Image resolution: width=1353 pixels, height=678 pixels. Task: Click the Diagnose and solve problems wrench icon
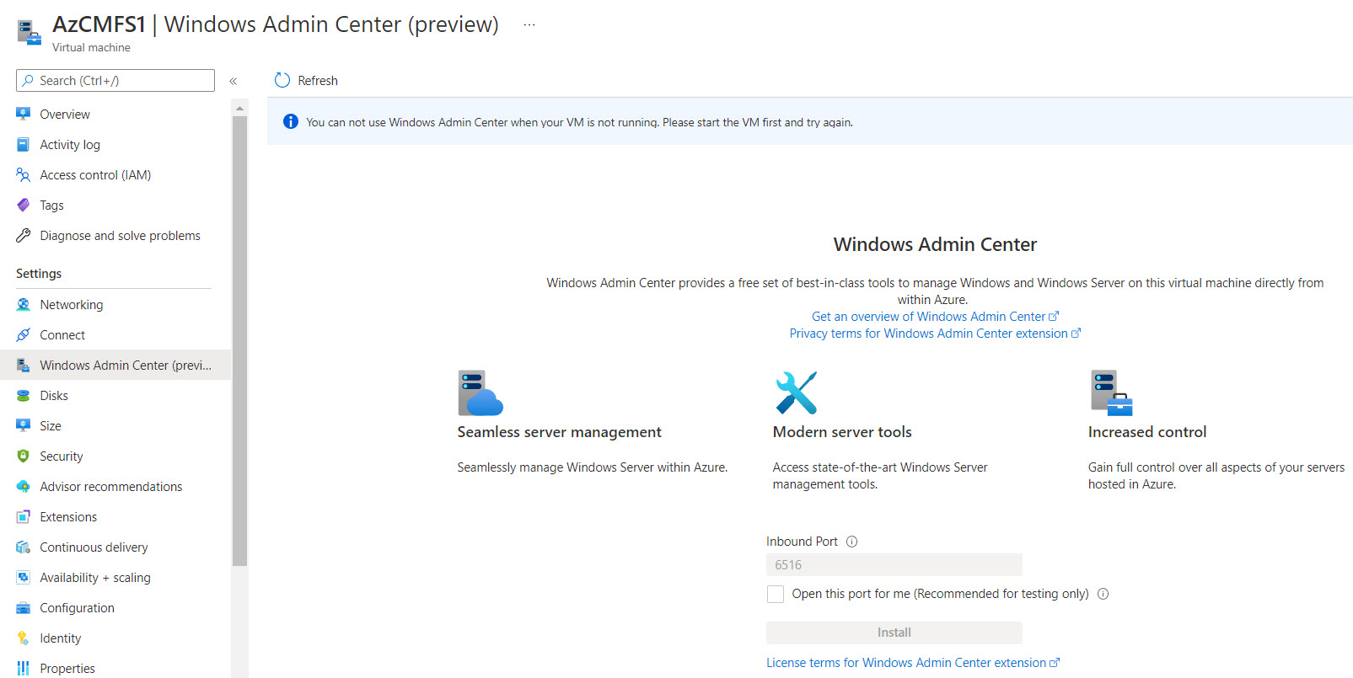point(24,235)
